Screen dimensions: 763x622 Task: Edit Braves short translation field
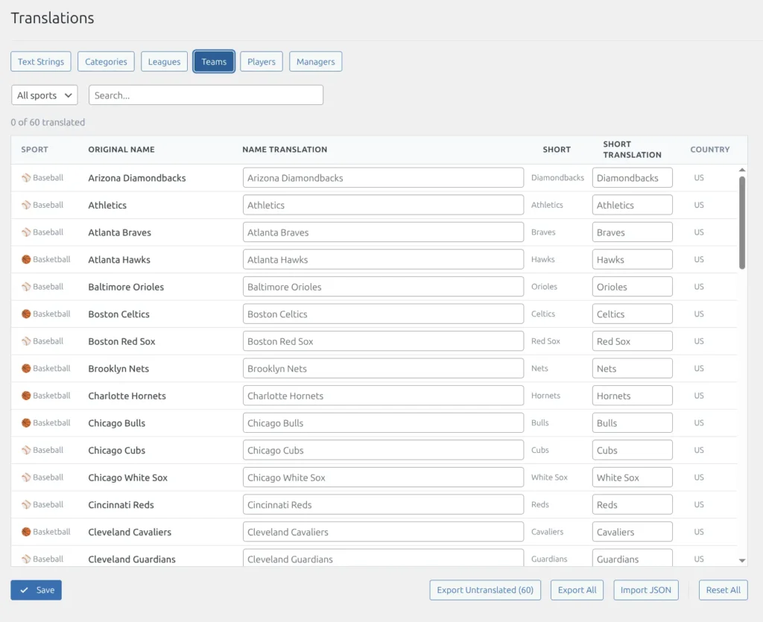pos(633,232)
